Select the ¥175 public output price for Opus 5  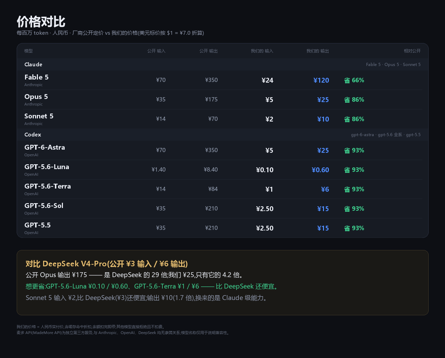click(211, 100)
